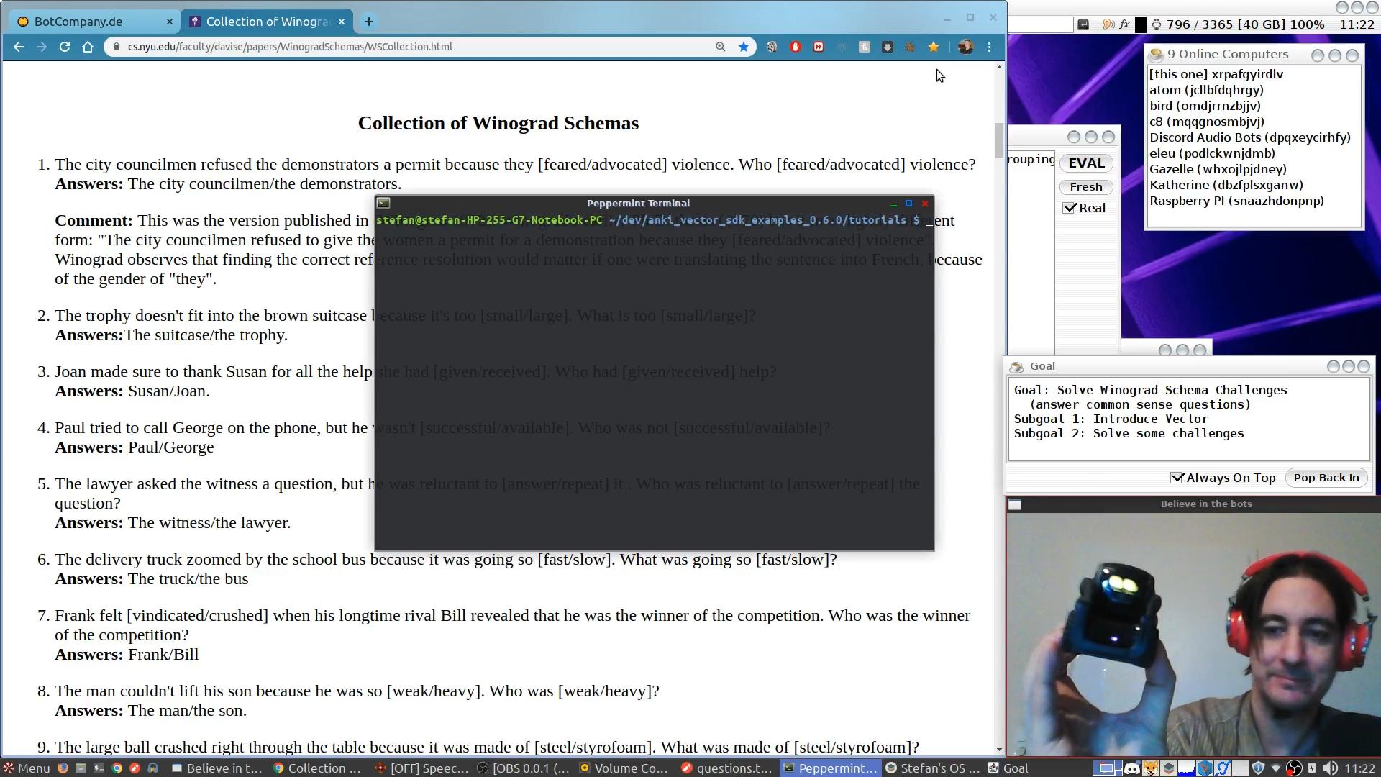Open the Chrome three-dot menu

tap(990, 47)
